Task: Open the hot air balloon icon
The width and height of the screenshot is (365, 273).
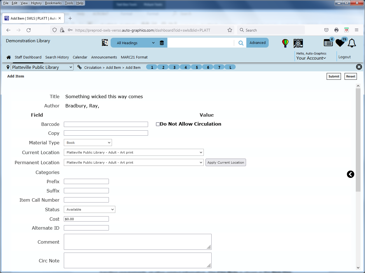Action: tap(285, 43)
